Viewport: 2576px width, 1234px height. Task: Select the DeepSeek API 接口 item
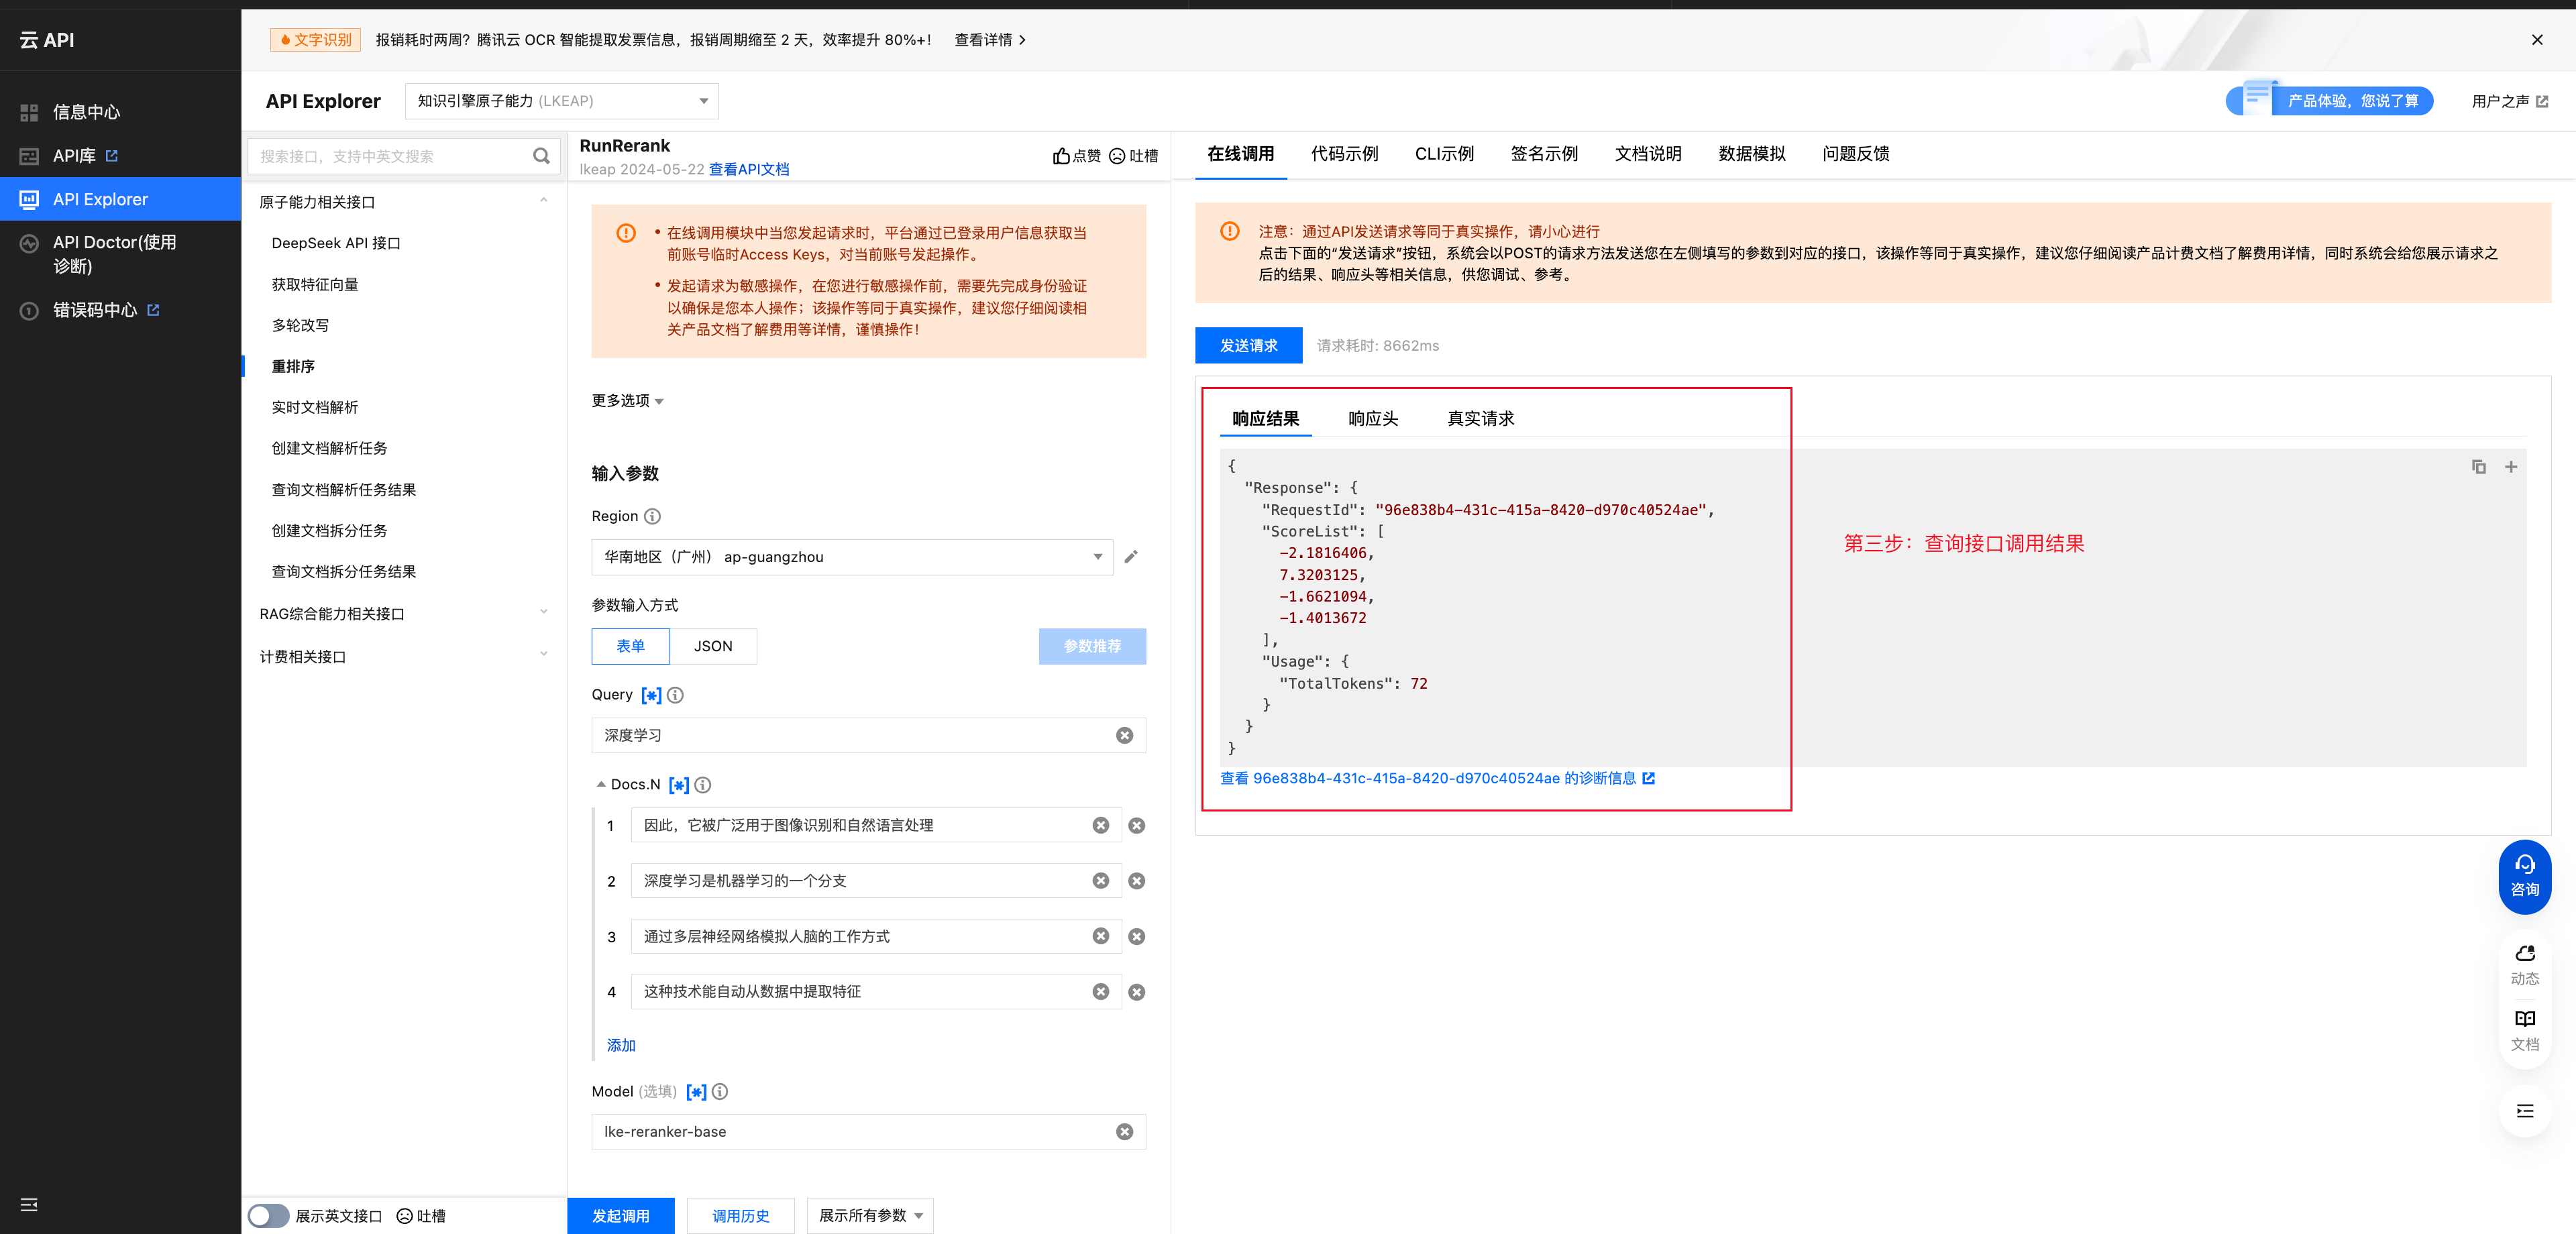(335, 243)
